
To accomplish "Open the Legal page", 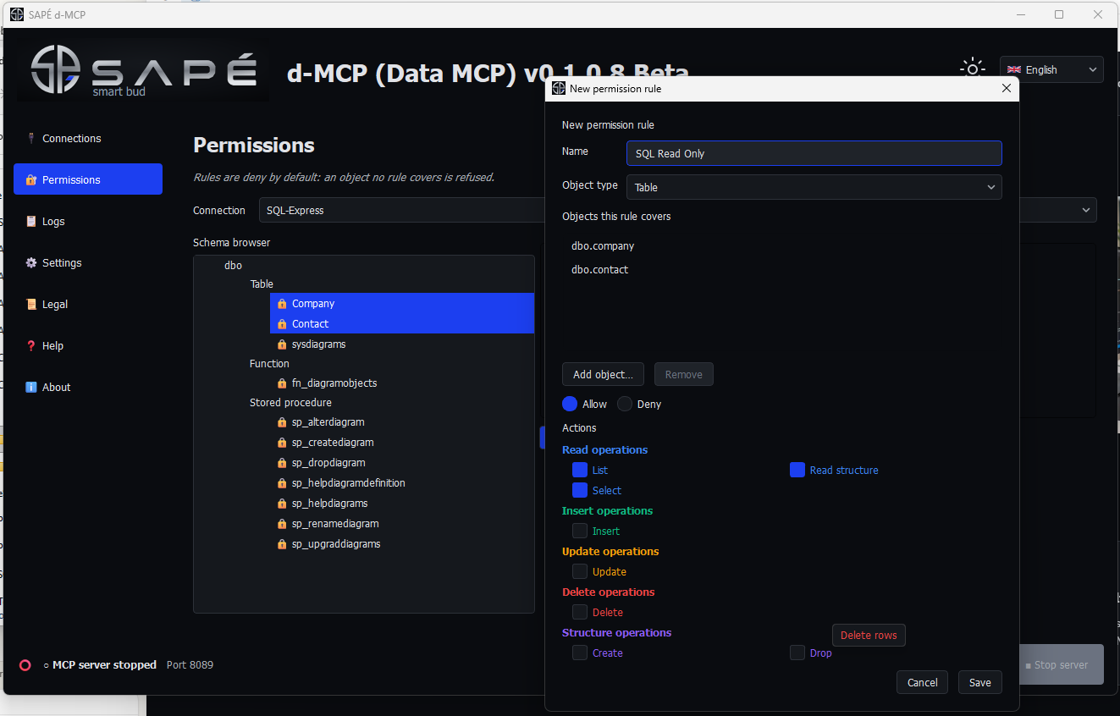I will (x=88, y=304).
